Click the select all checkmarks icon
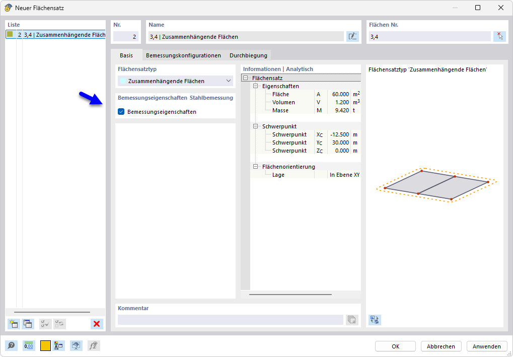This screenshot has width=513, height=357. [x=45, y=324]
